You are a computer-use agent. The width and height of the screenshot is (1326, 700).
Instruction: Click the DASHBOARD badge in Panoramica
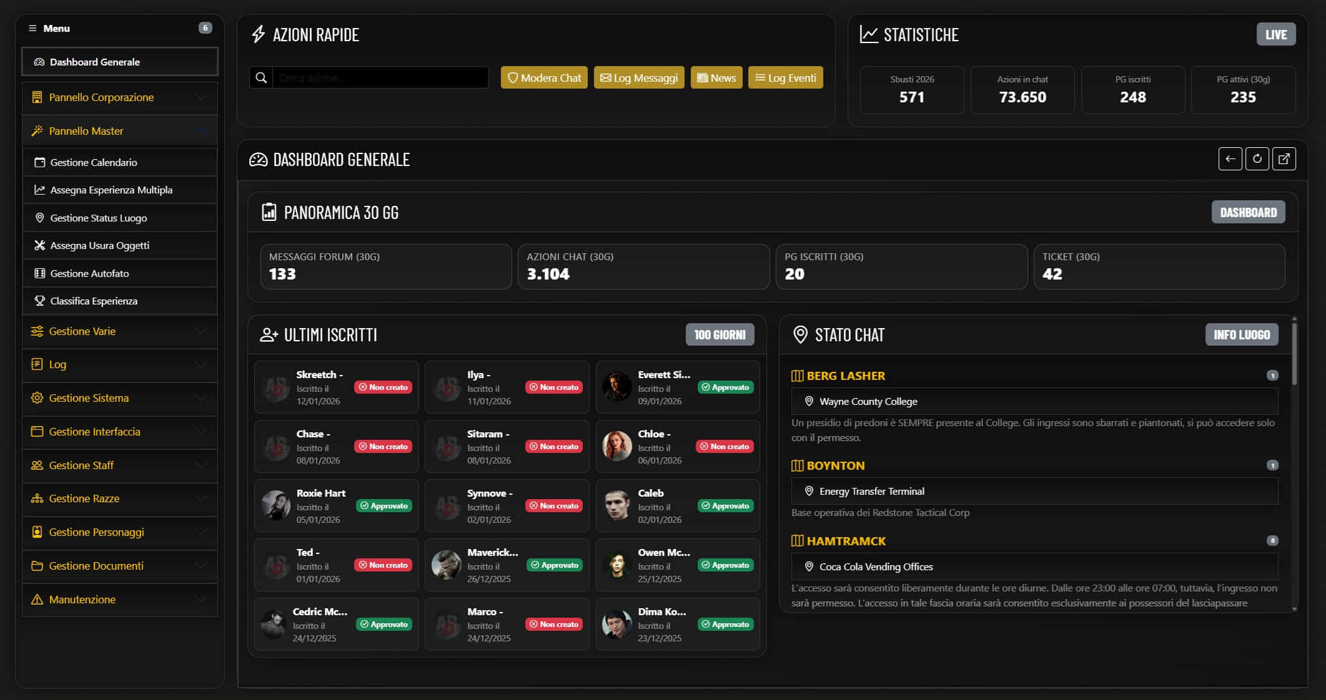[1249, 212]
